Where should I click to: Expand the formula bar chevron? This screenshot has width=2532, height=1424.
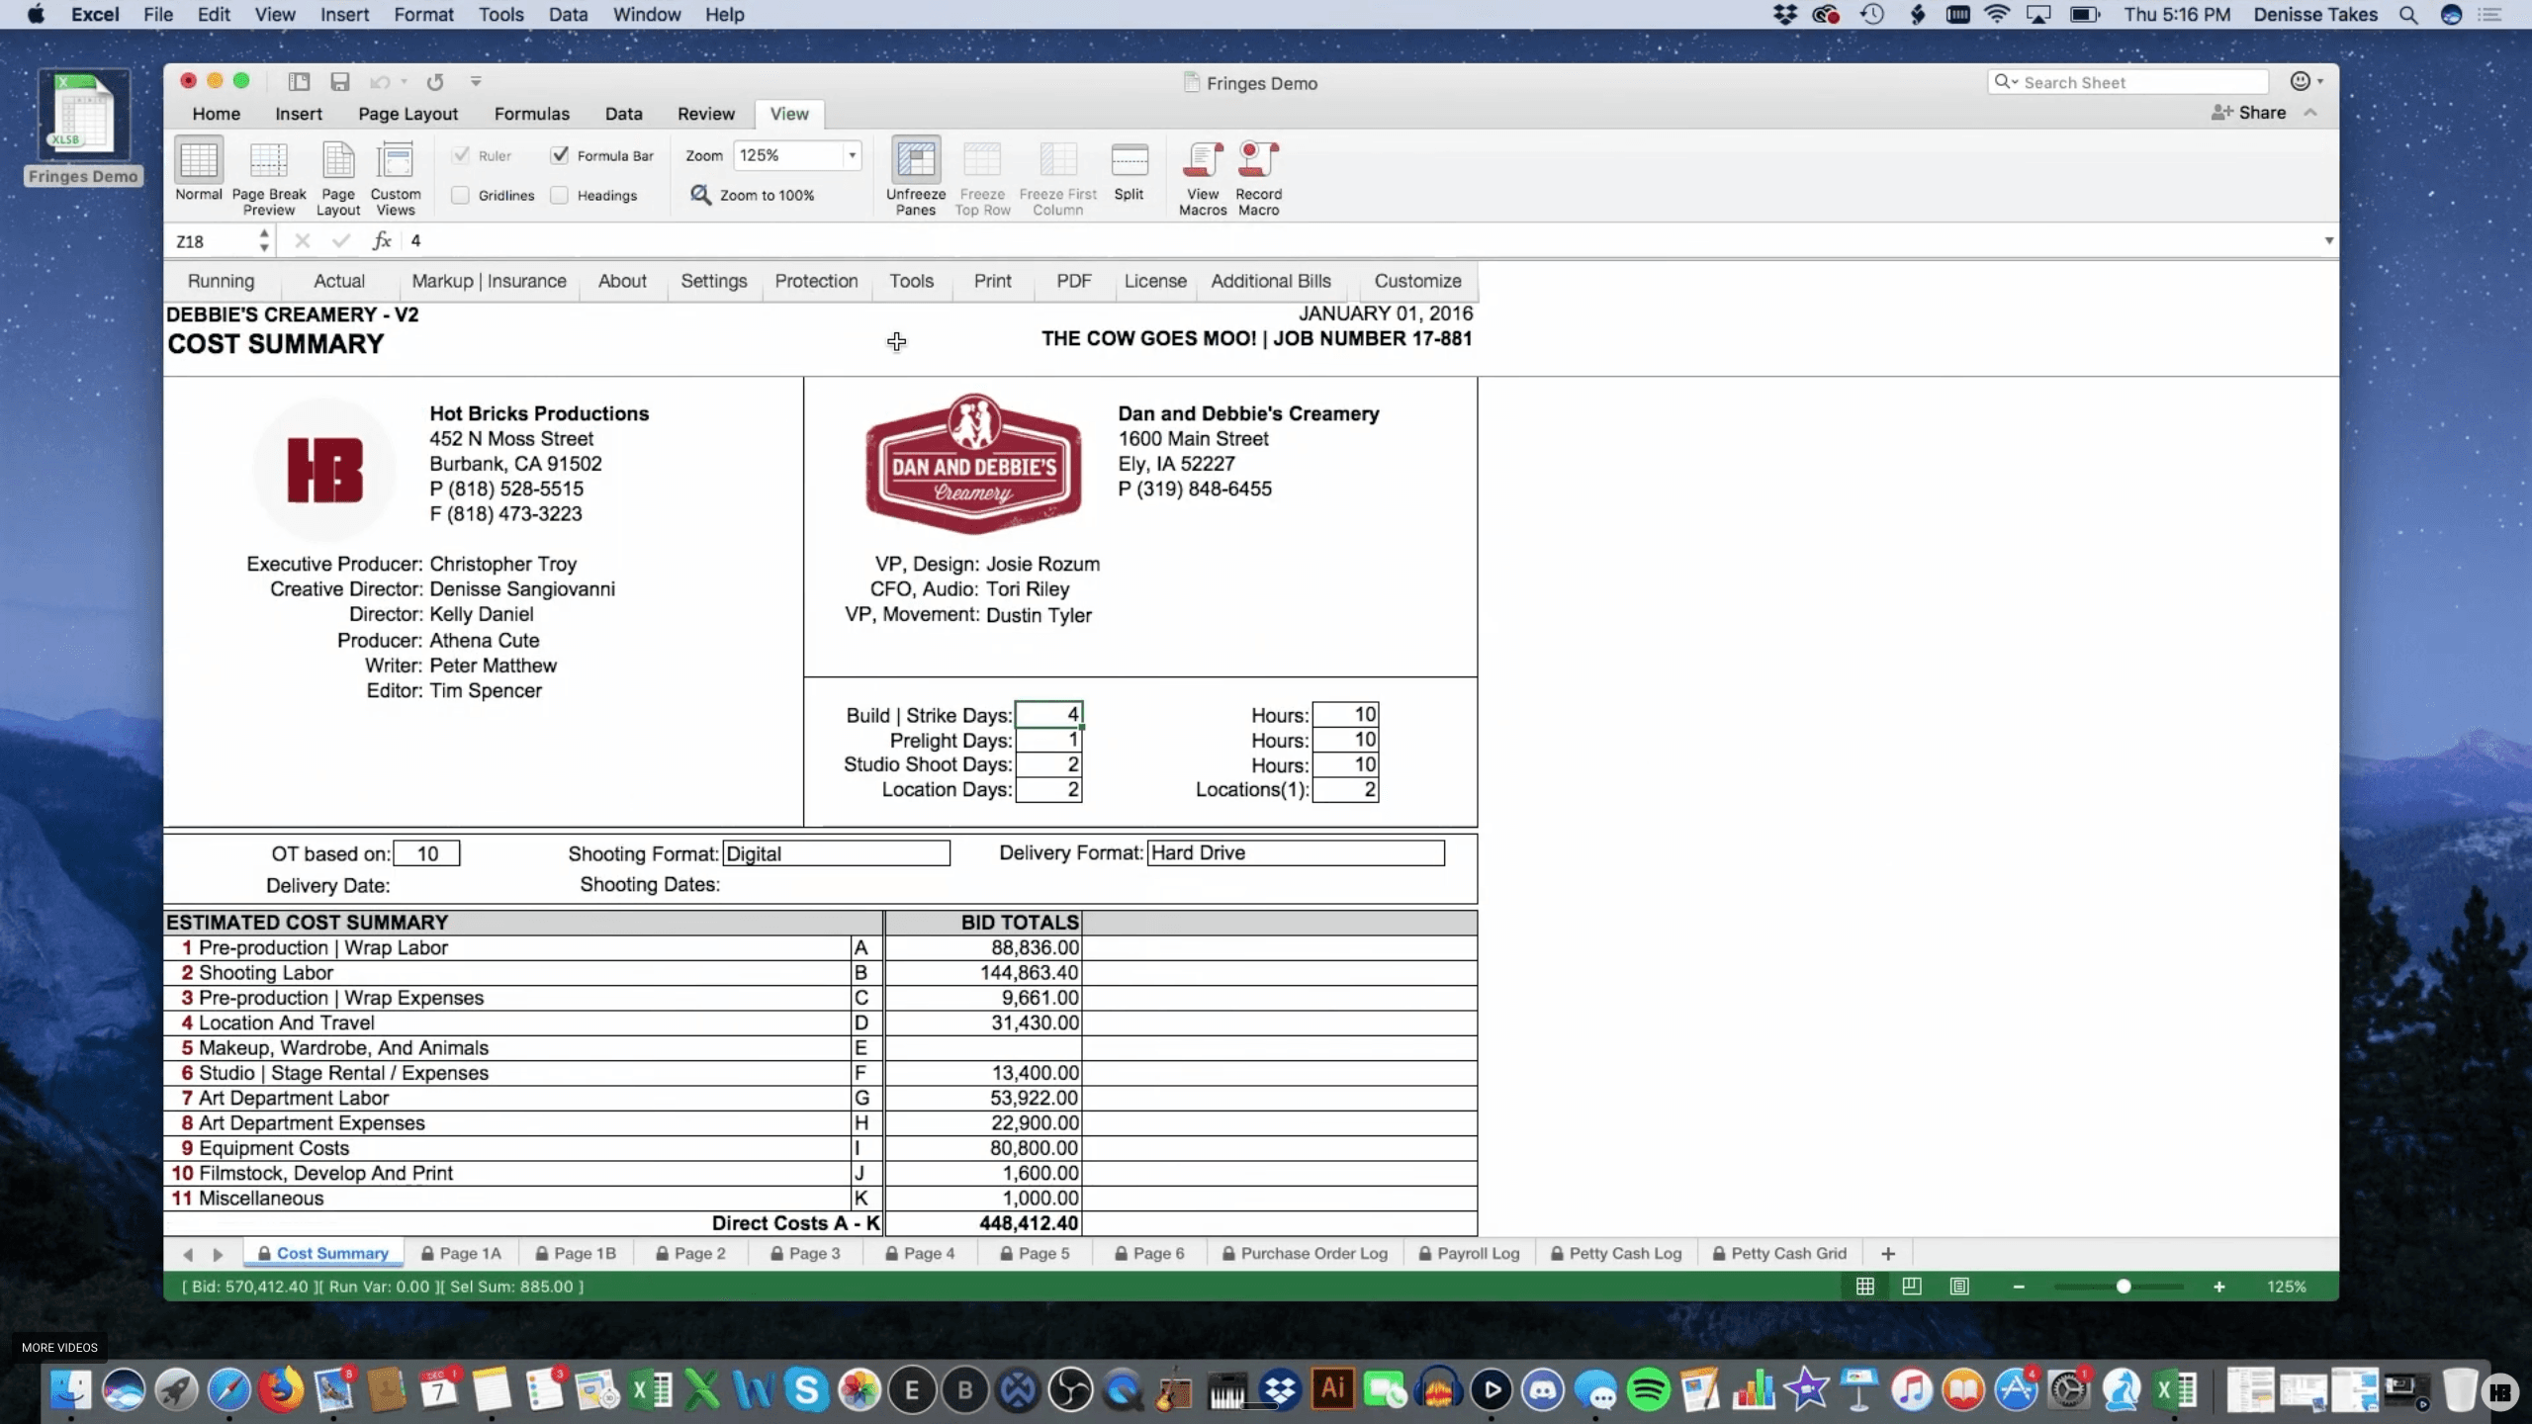[2328, 240]
